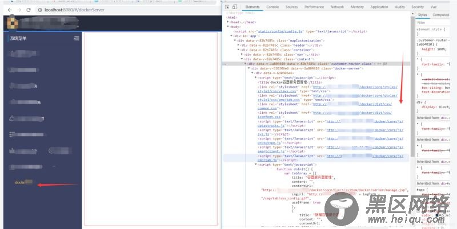Click the site info icon beside localhost URL
This screenshot has height=229, width=457.
tap(40, 10)
